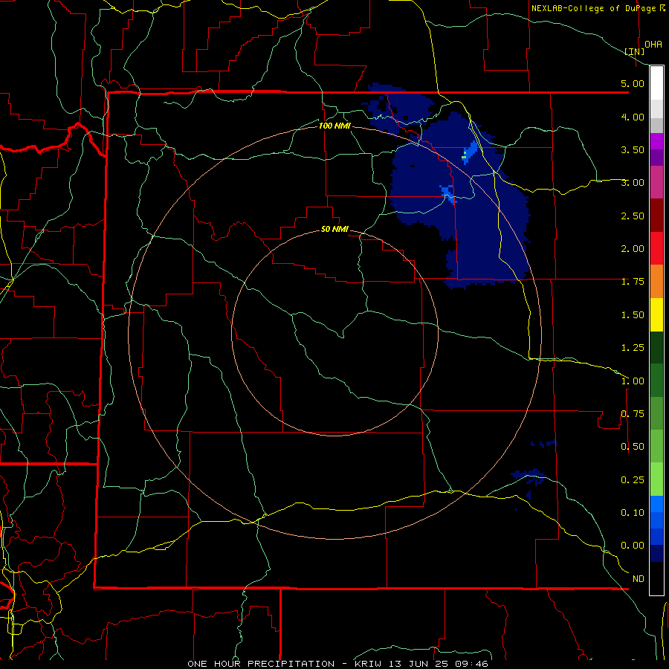Click the KRIW radar site identifier

pos(368,664)
